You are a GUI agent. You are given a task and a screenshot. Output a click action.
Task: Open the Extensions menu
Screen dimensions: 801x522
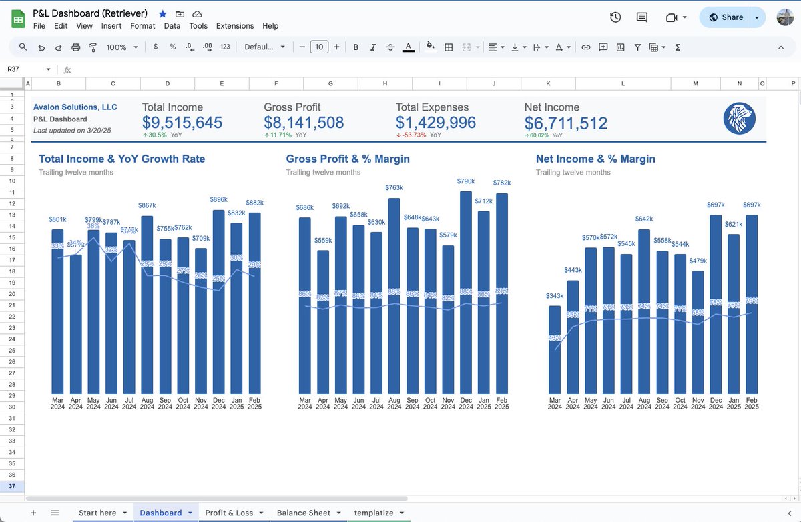[x=235, y=26]
